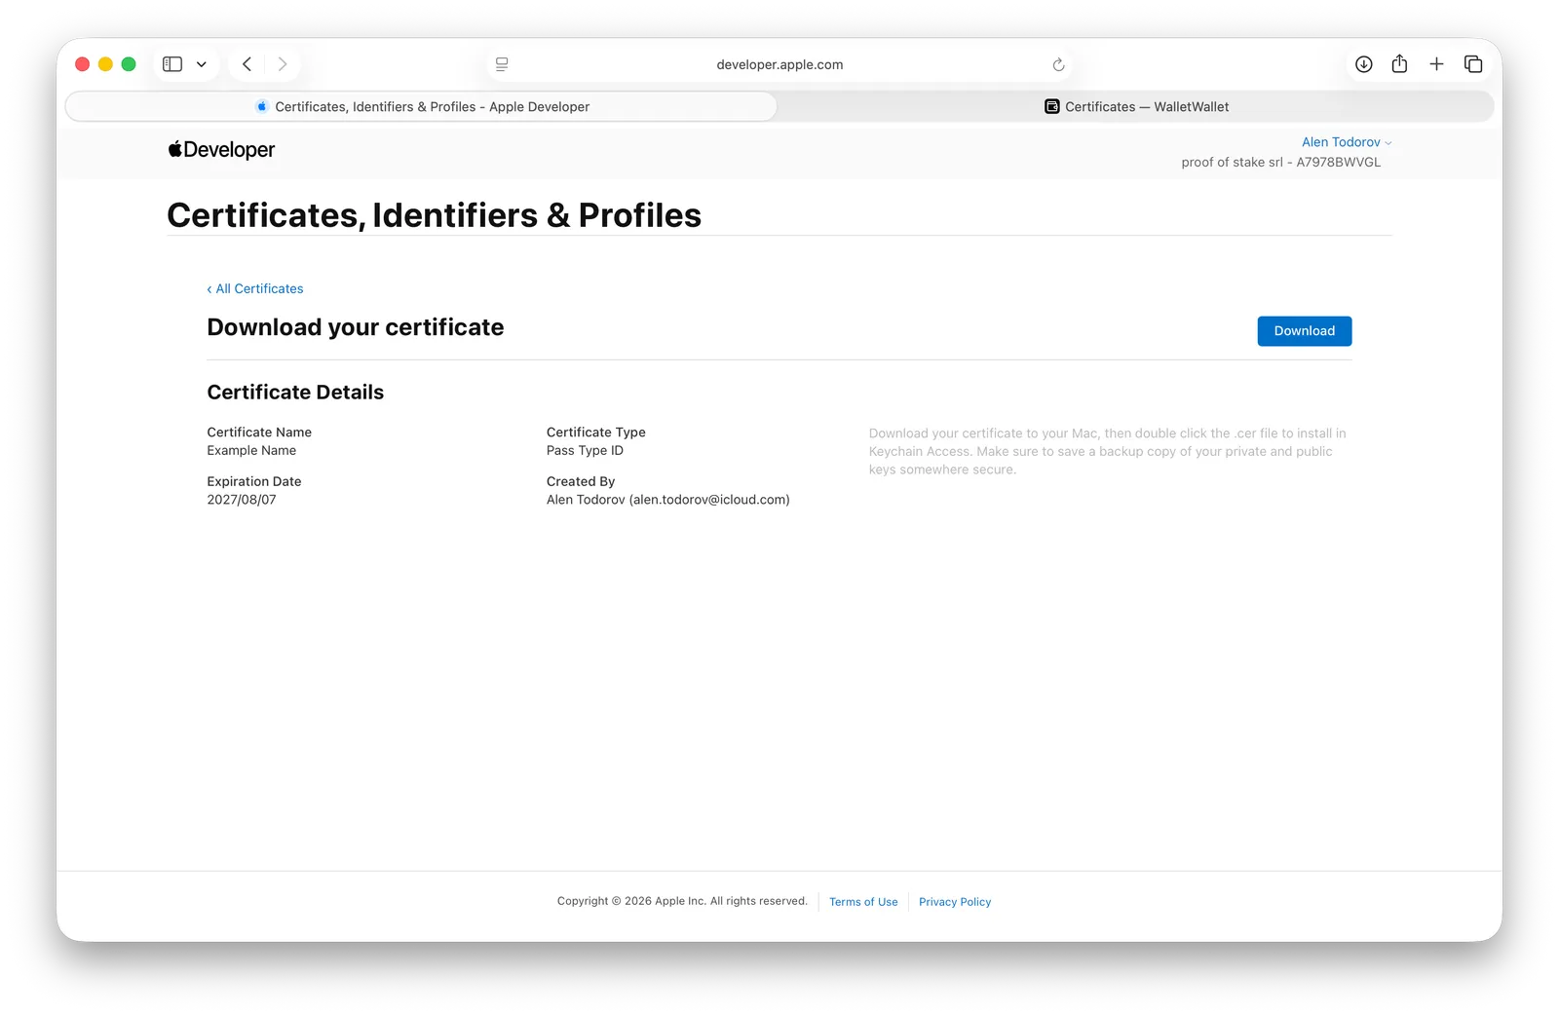Go forward with the right chevron
Image resolution: width=1559 pixels, height=1016 pixels.
(x=283, y=64)
